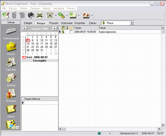Open the Kalendarz section
This screenshot has height=136, width=166.
point(11,64)
